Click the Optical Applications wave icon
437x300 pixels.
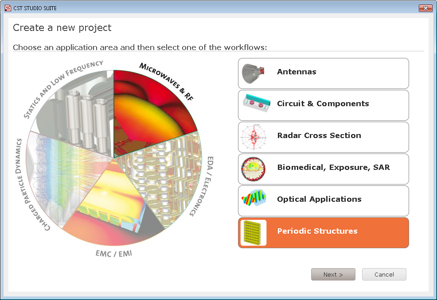pyautogui.click(x=254, y=198)
